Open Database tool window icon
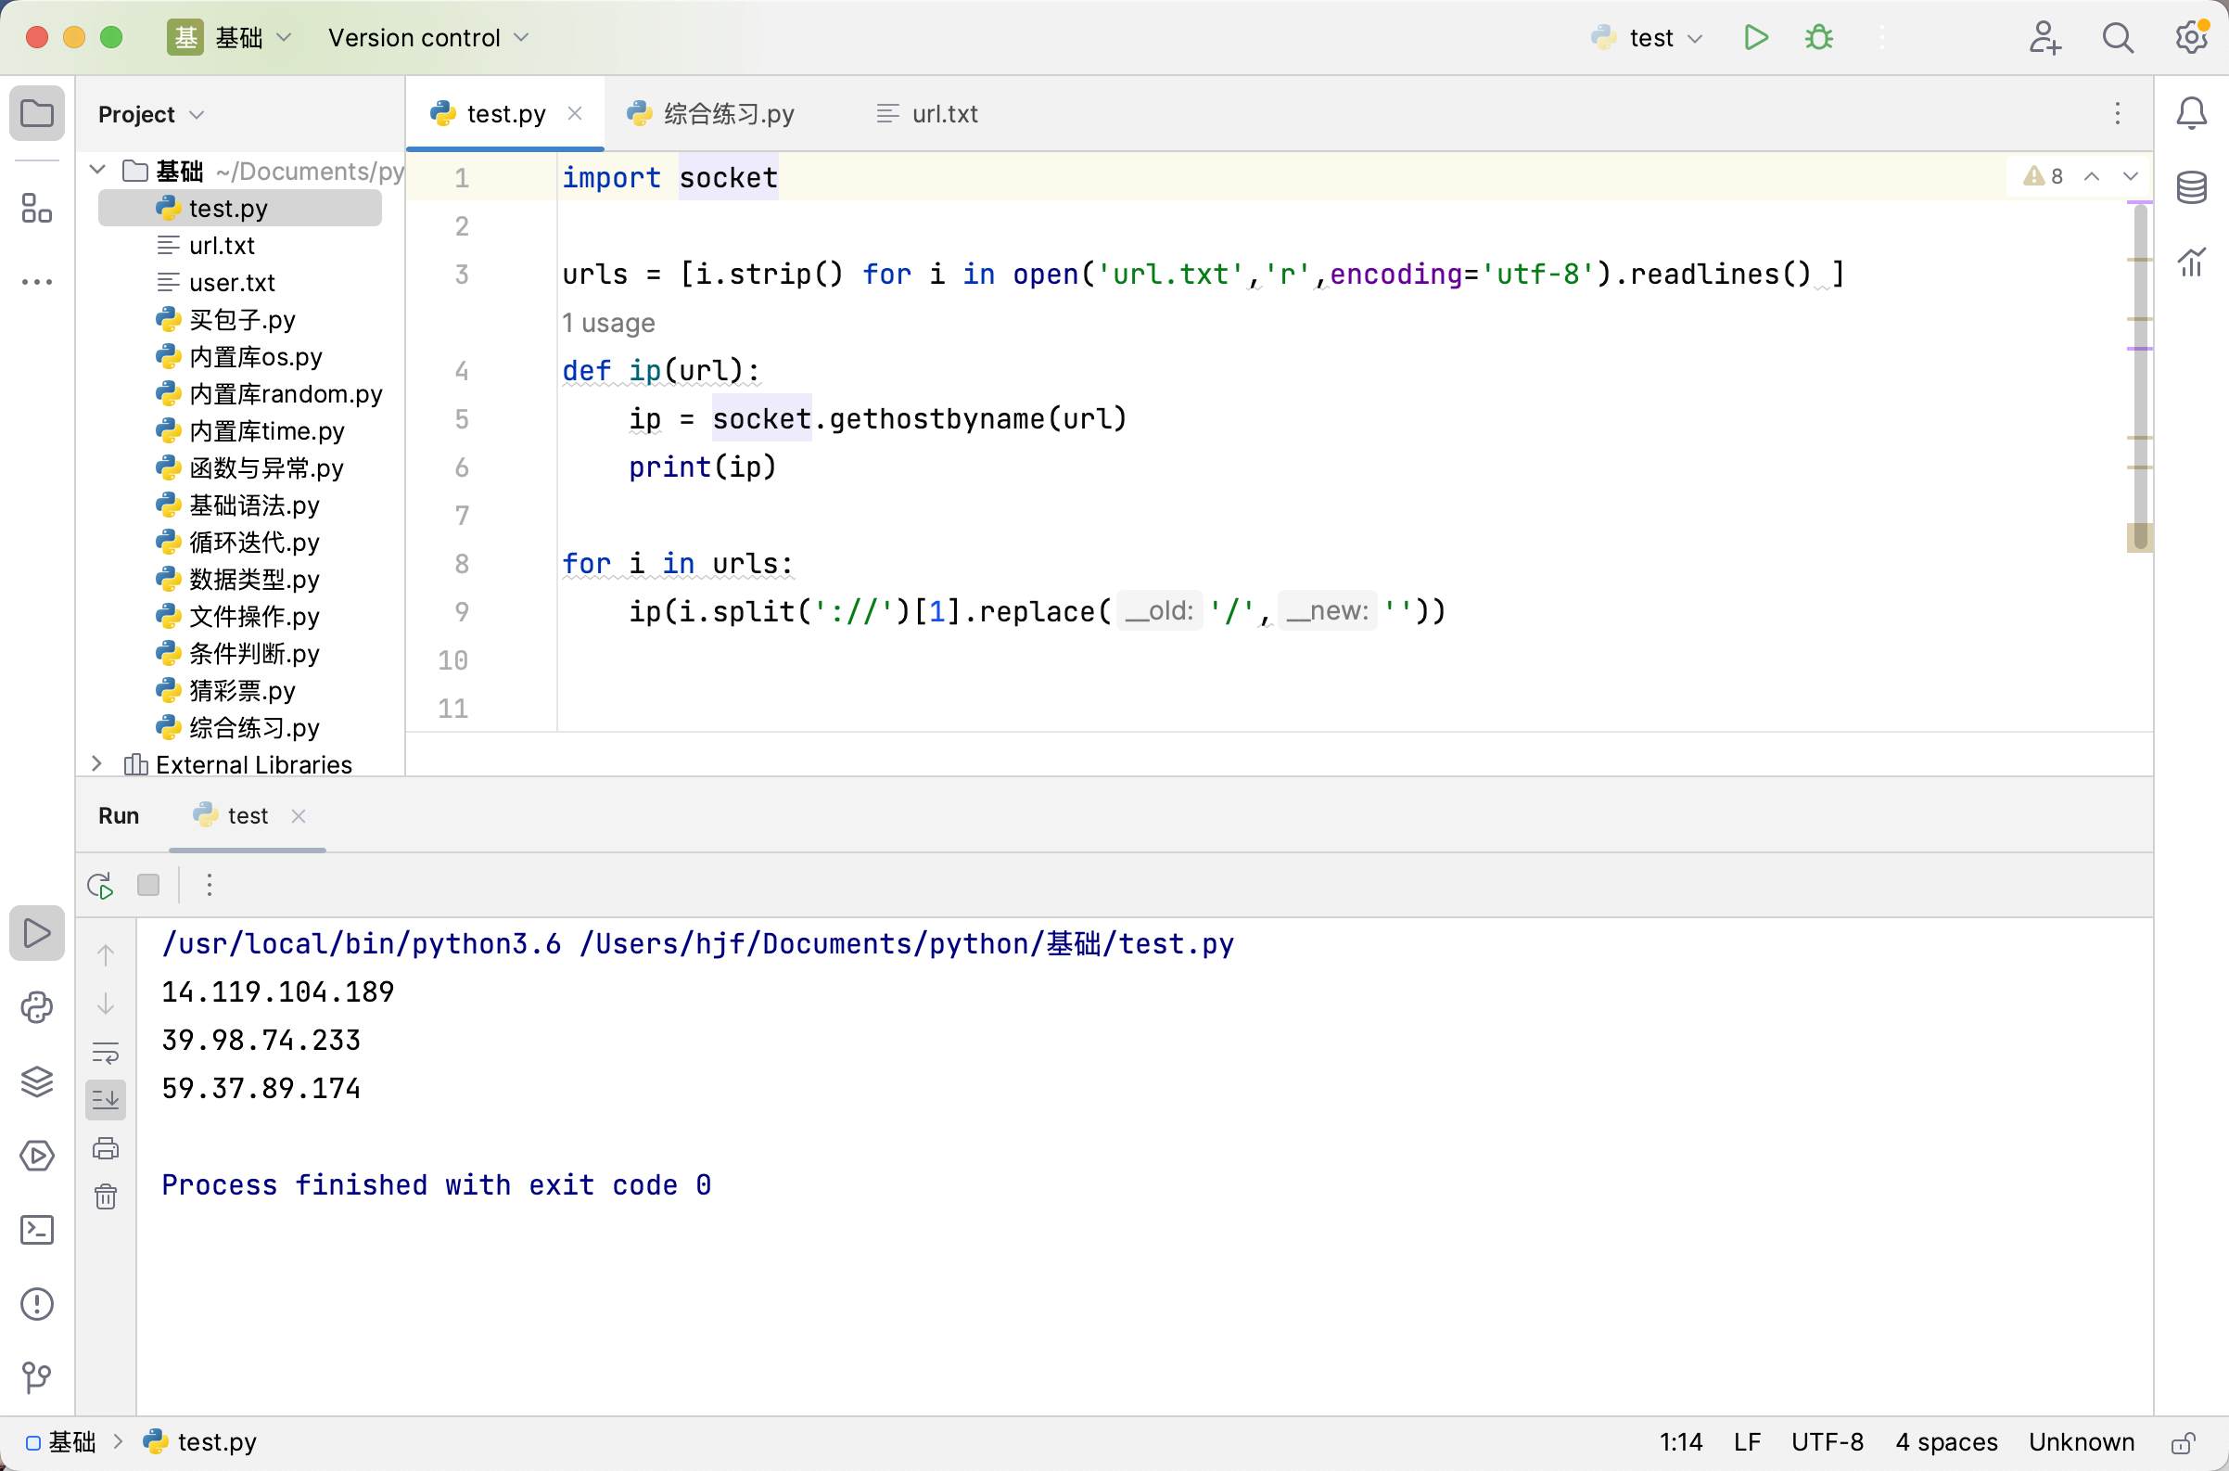Image resolution: width=2229 pixels, height=1471 pixels. 2192,187
